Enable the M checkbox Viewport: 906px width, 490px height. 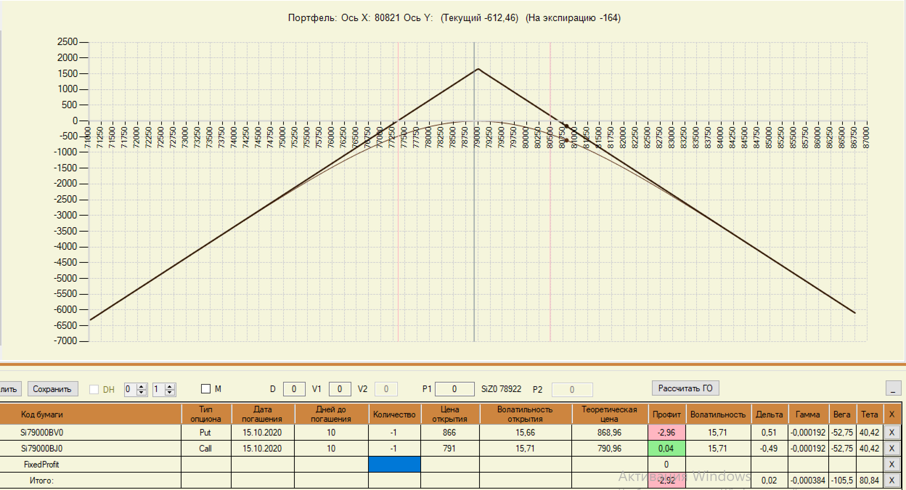click(x=206, y=389)
